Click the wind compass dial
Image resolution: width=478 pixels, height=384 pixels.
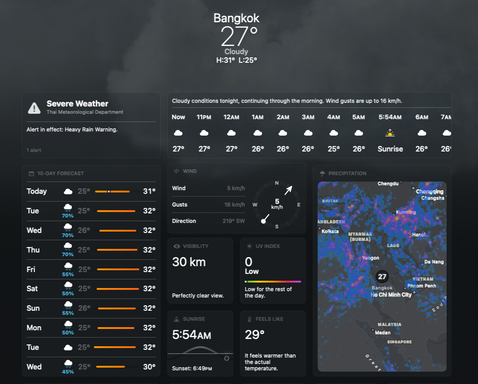277,204
